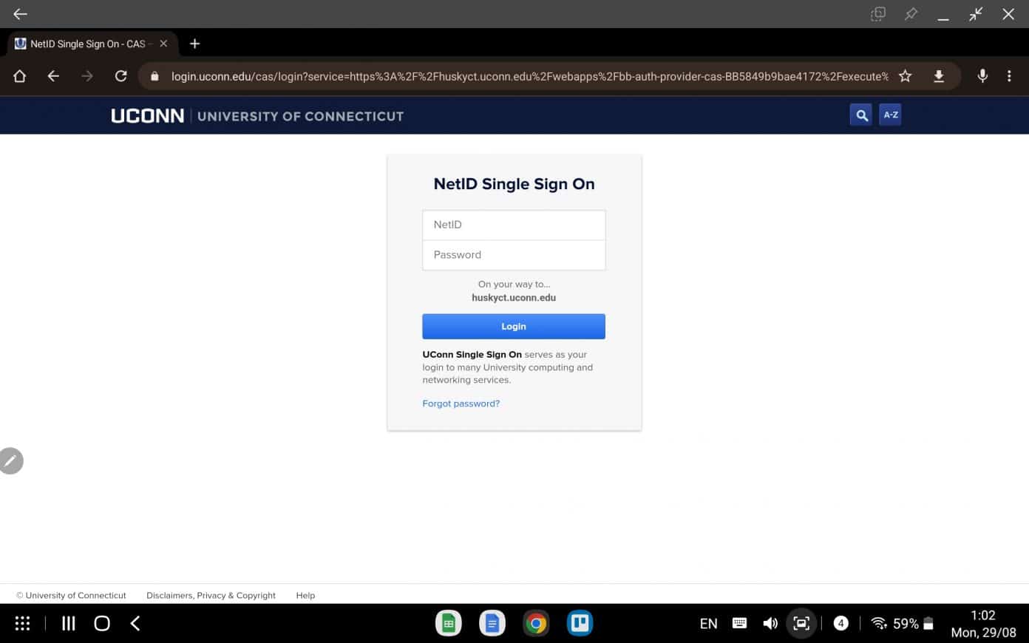Open downloads from the address bar icon
The image size is (1029, 643).
click(x=938, y=75)
